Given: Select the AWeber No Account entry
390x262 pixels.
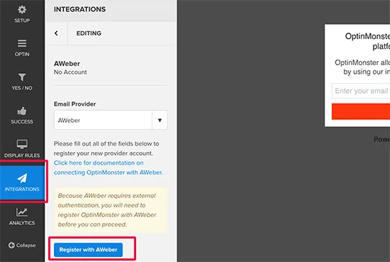Looking at the screenshot, I should click(x=70, y=67).
